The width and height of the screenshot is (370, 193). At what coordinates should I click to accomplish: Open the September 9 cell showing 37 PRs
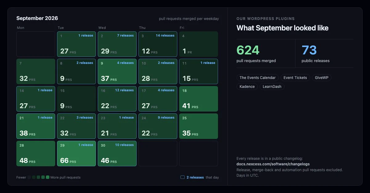(x=117, y=72)
